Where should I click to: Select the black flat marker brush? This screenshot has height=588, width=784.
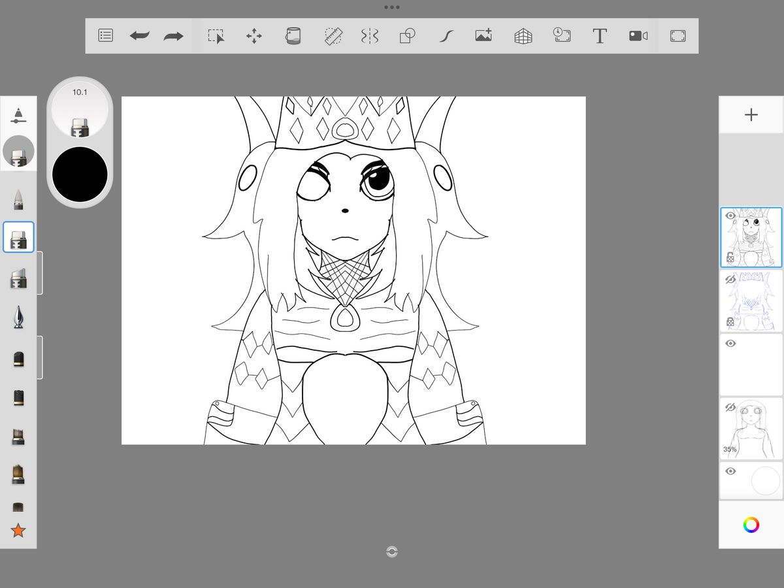tap(18, 397)
